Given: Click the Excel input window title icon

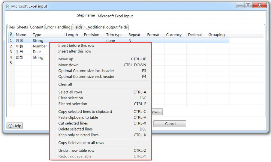Looking at the screenshot, I should click(8, 6).
